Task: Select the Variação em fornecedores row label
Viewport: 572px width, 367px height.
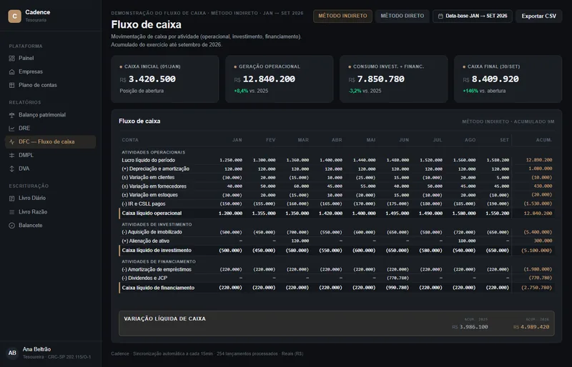Action: coord(154,186)
